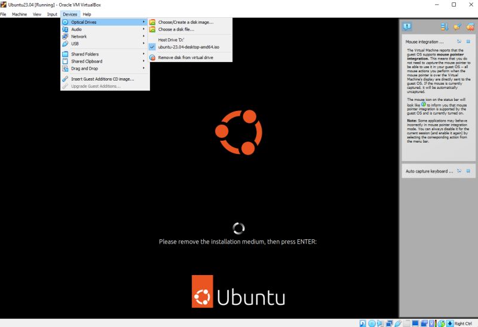
Task: Expand the Network submenu
Action: (105, 36)
